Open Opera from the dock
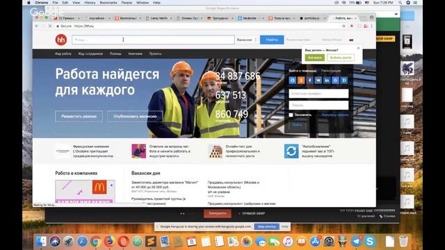Screen dimensions: 445x250 pos(123,242)
